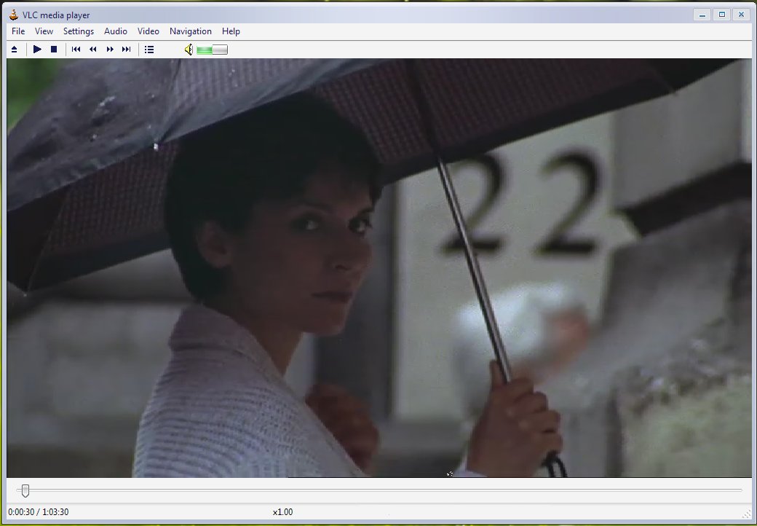Click the VLC cone icon in title bar
The image size is (757, 526).
[14, 15]
